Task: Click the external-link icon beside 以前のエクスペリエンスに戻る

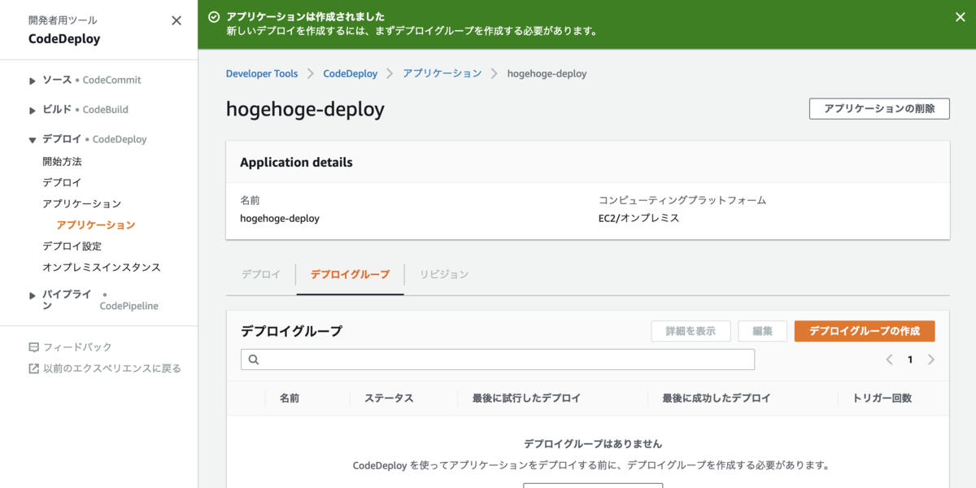Action: [33, 368]
